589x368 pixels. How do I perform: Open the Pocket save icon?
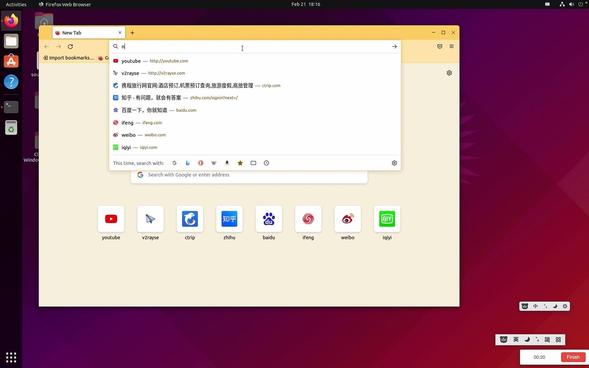(x=440, y=46)
